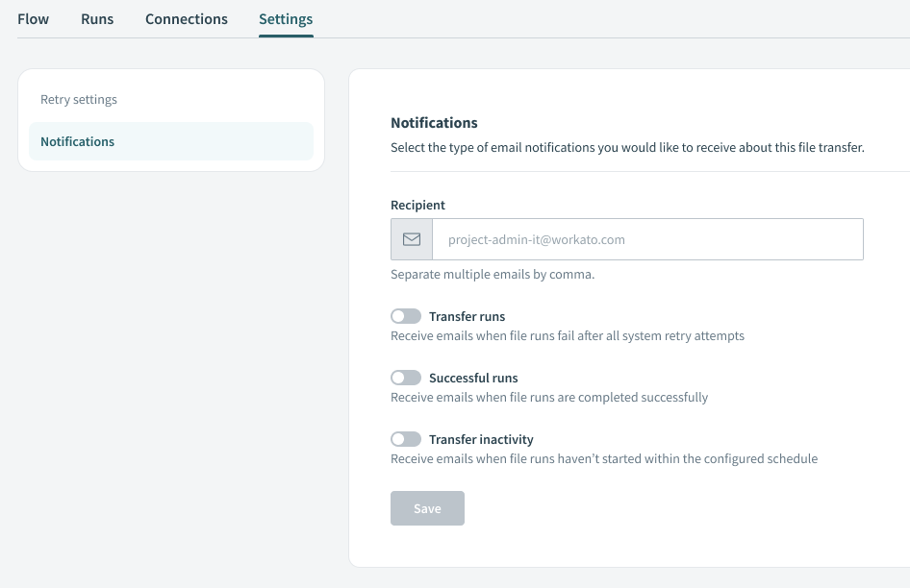Click the Notifications panel heading

click(x=434, y=122)
